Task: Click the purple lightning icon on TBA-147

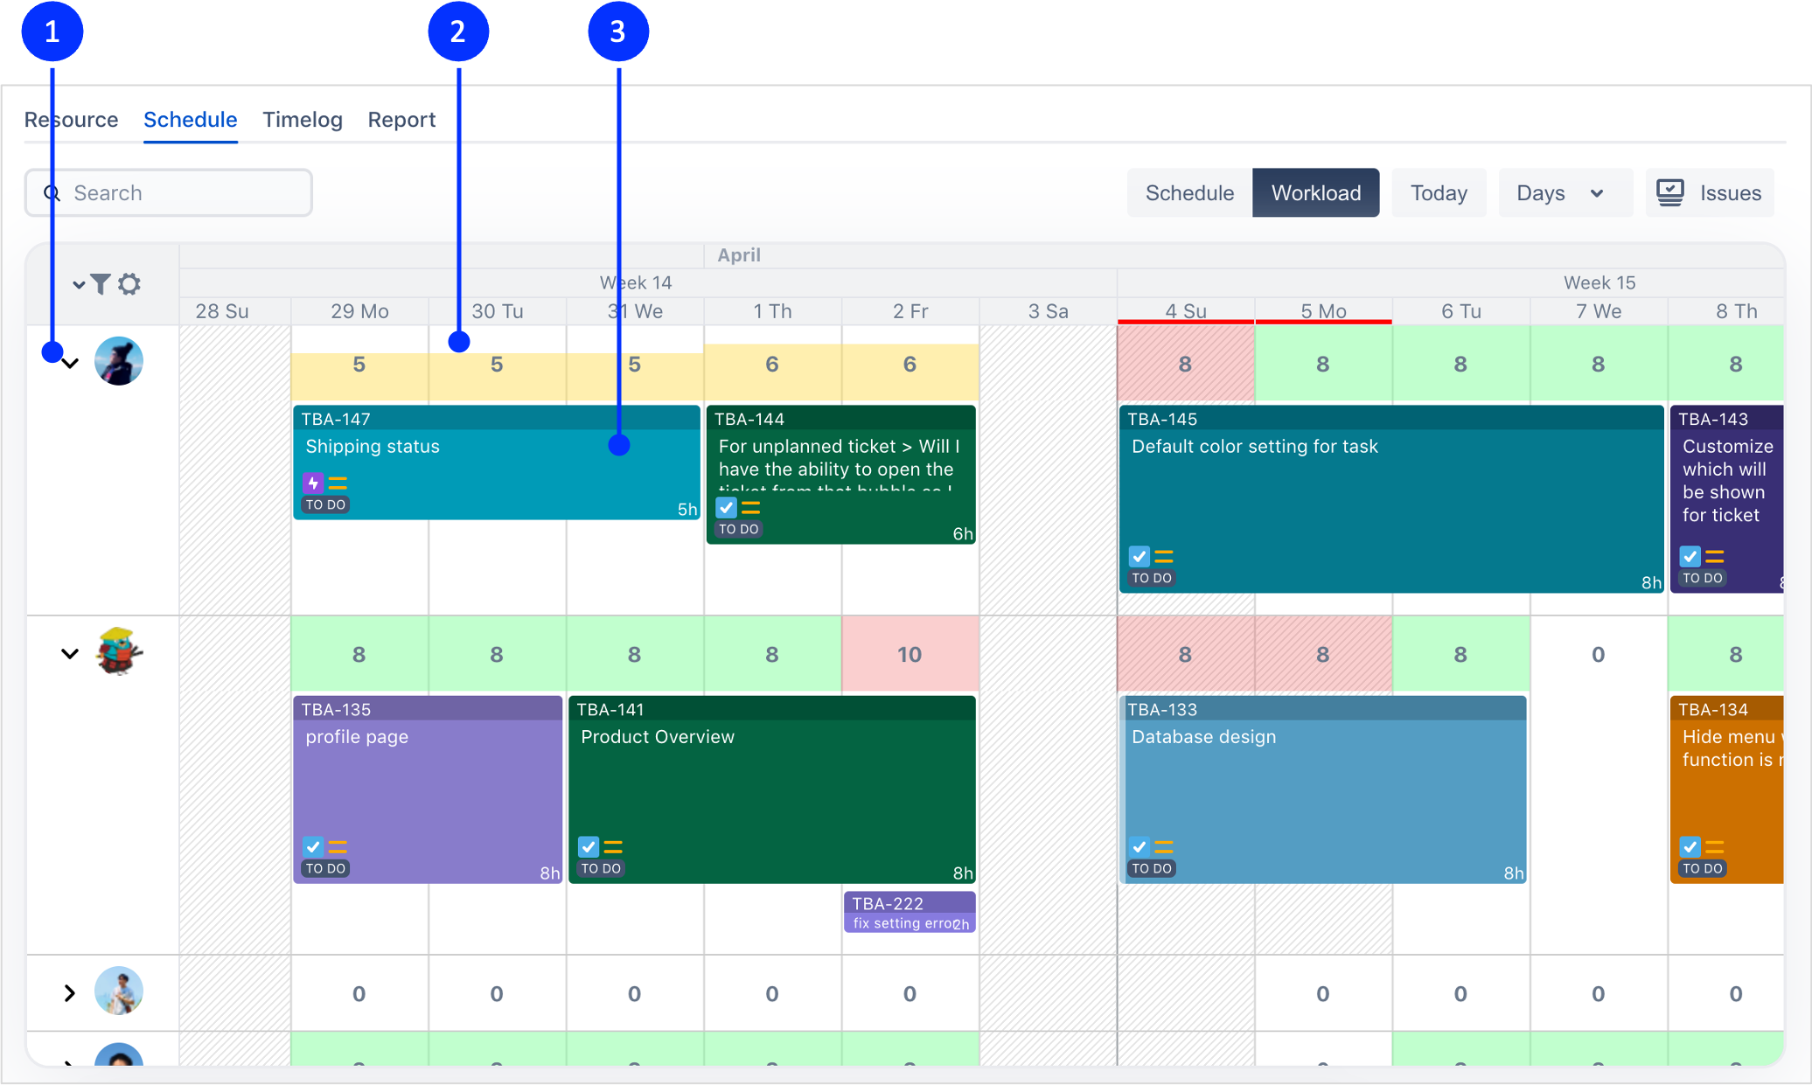Action: pyautogui.click(x=312, y=483)
